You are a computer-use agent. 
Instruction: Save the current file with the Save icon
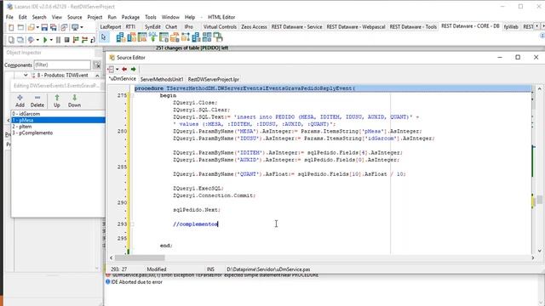click(44, 27)
